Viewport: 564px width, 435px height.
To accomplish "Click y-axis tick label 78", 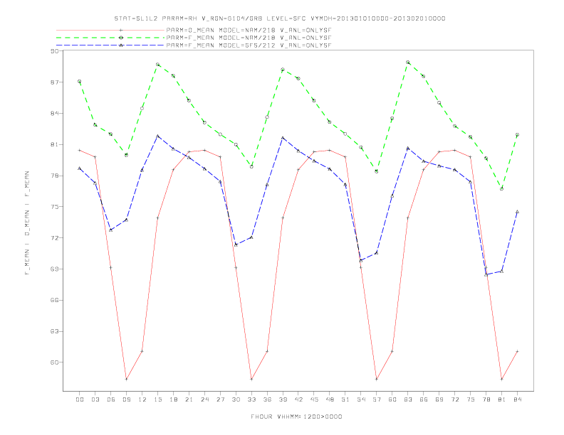I will 54,176.
